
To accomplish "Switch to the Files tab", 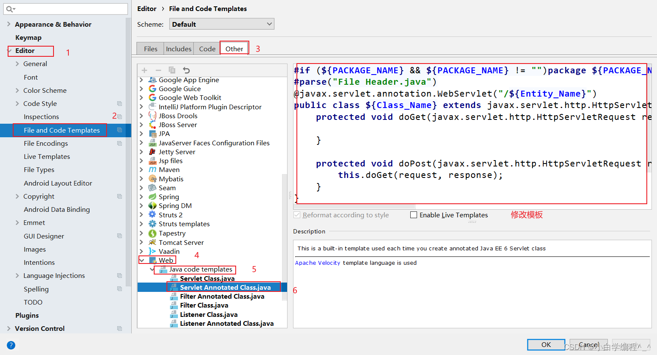I will pos(150,49).
